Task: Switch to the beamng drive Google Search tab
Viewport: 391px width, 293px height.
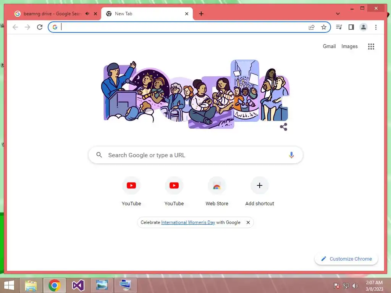Action: [52, 14]
